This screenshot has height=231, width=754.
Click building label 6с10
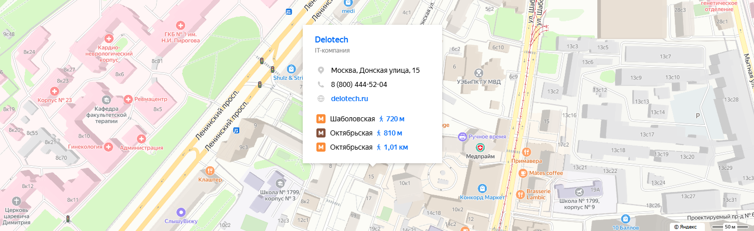498,48
